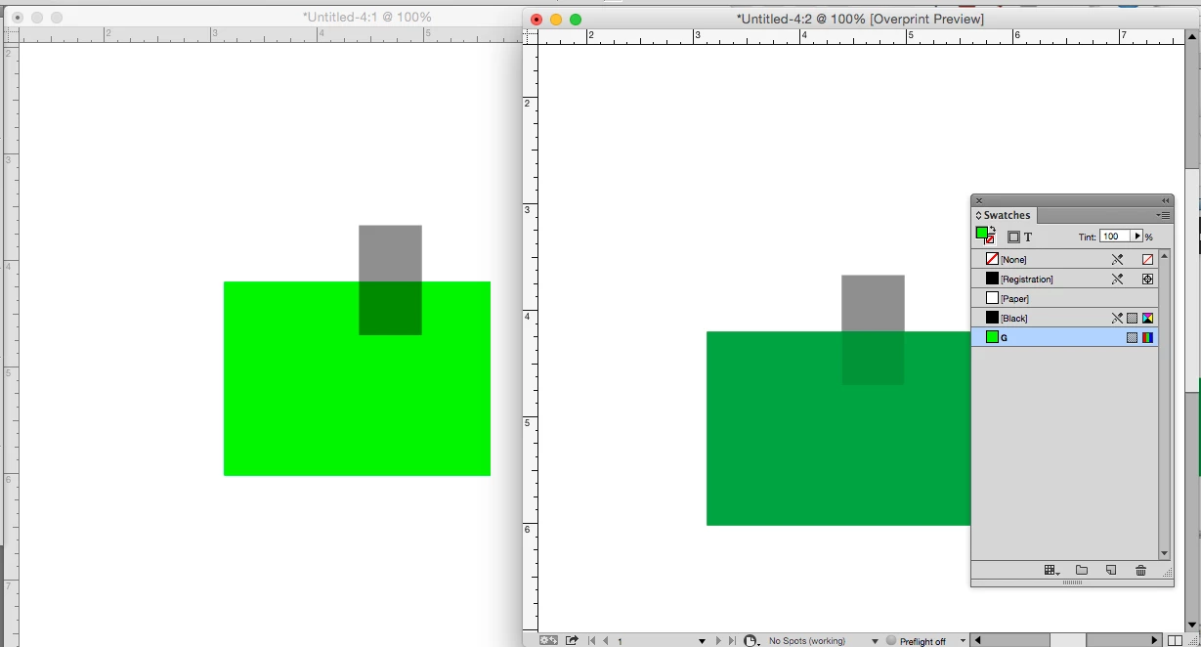Click the leftmost status bar icon
This screenshot has height=647, width=1201.
[548, 641]
